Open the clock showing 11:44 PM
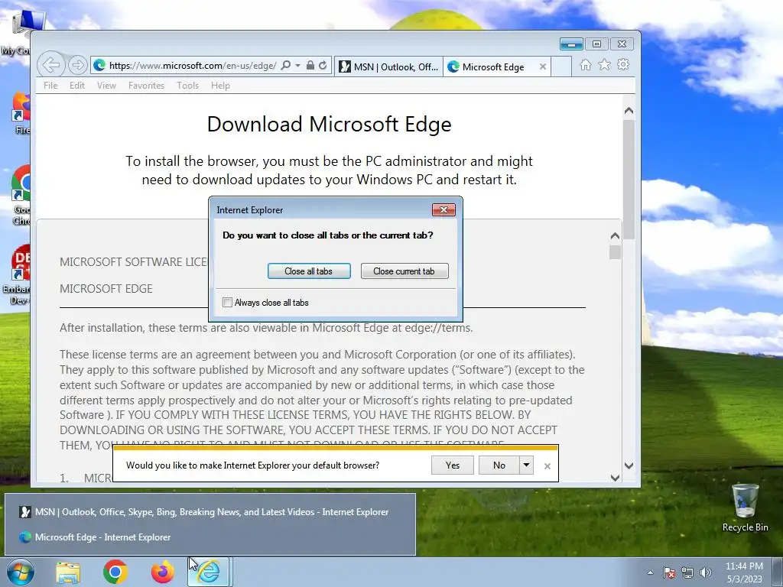Viewport: 783px width, 587px height. point(744,572)
